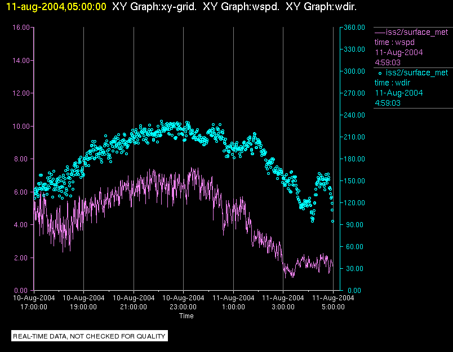Click the right axis label 240.00

[x=354, y=115]
